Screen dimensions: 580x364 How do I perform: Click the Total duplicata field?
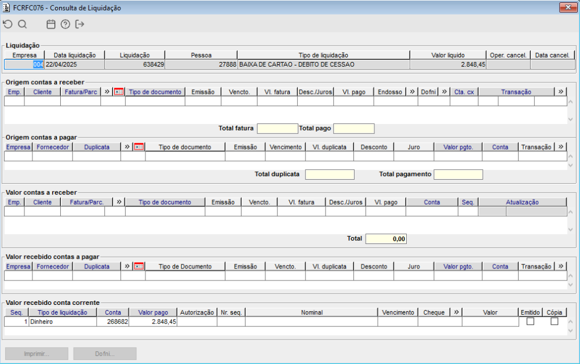(330, 174)
